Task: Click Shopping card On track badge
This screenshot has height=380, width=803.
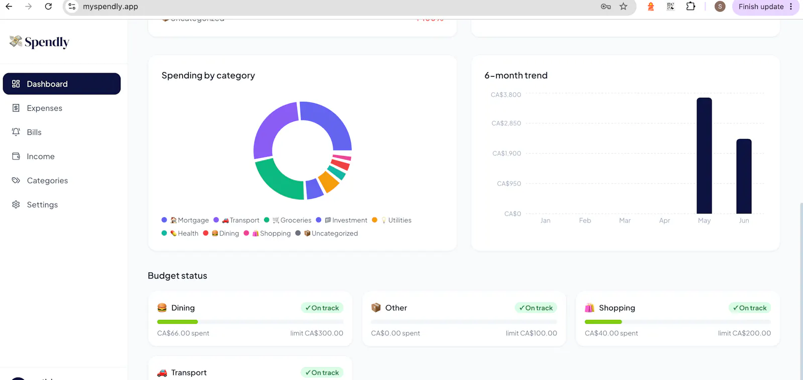Action: pyautogui.click(x=750, y=308)
